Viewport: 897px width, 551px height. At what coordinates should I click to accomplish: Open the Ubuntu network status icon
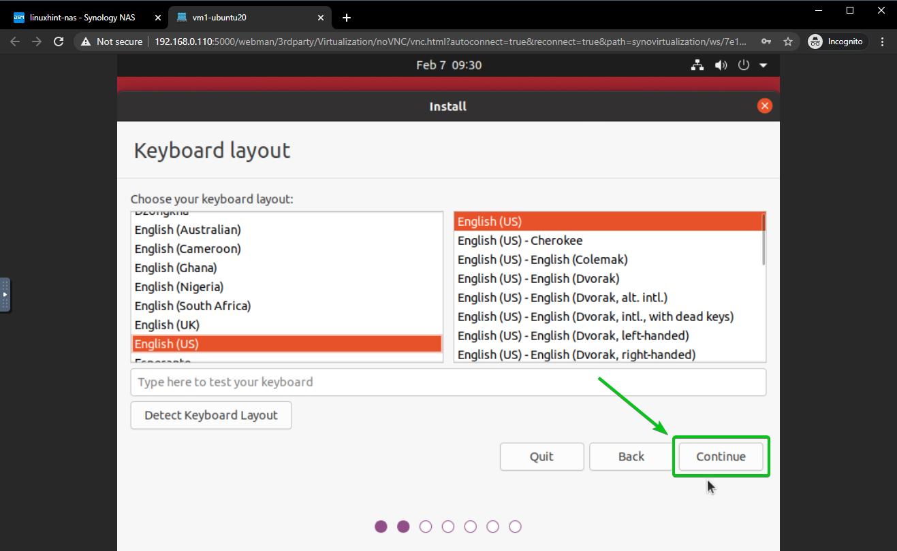coord(697,65)
